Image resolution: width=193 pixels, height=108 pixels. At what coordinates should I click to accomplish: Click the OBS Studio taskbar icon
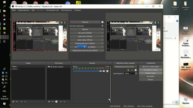[4, 37]
